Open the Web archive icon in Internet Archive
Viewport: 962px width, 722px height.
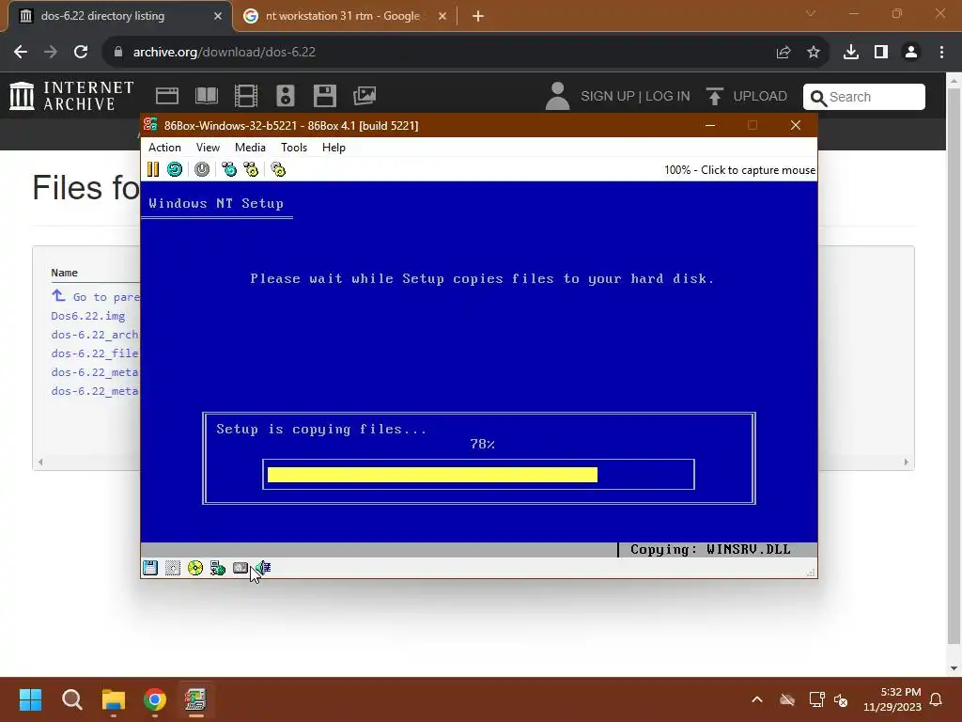tap(167, 96)
